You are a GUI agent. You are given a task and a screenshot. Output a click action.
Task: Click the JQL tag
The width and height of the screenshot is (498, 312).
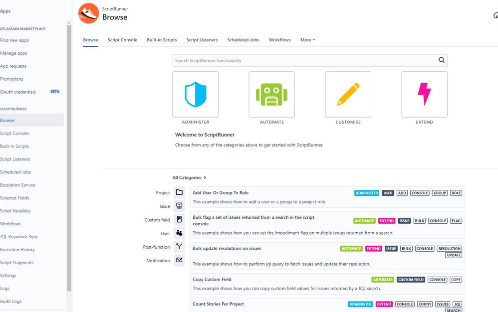tap(458, 304)
